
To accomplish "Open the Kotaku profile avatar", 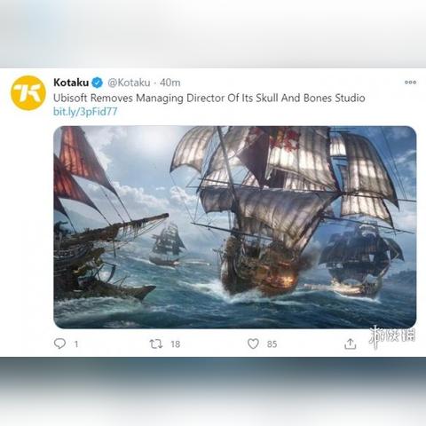I will coord(28,93).
